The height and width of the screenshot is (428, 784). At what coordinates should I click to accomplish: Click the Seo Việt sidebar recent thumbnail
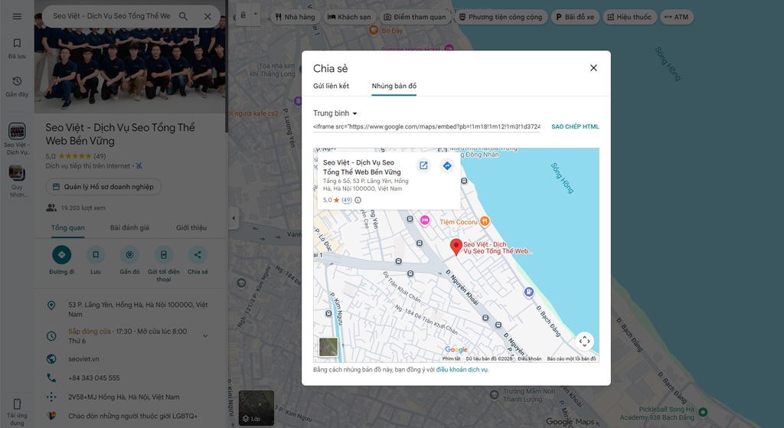(17, 132)
